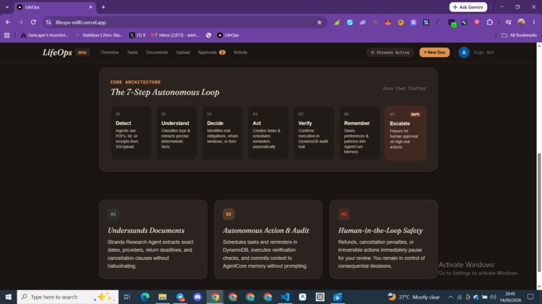Viewport: 542px width, 304px height.
Task: Open the X bookmark
Action: coord(137,35)
